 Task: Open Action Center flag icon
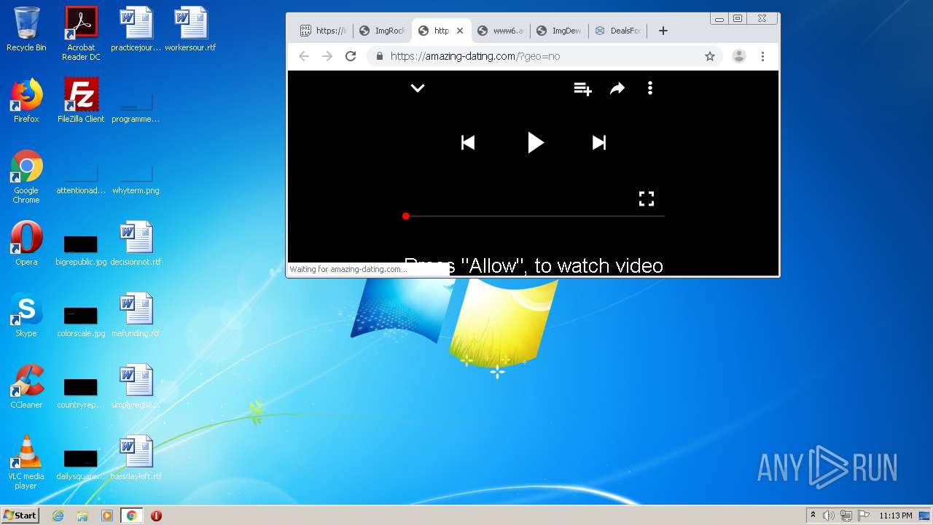click(864, 516)
